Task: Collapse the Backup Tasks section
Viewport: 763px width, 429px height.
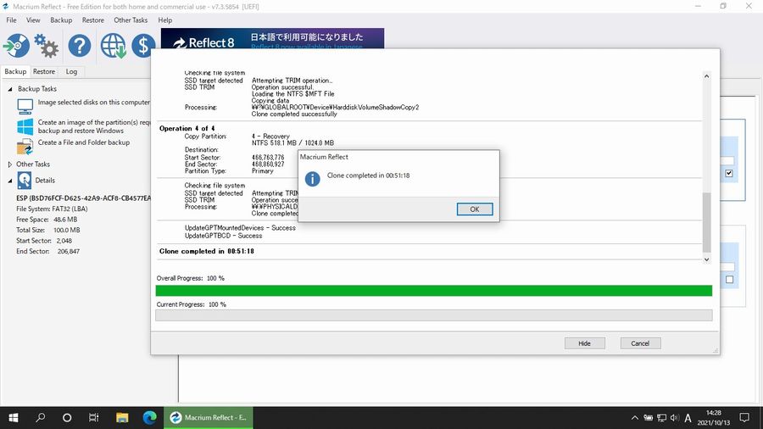Action: coord(9,89)
